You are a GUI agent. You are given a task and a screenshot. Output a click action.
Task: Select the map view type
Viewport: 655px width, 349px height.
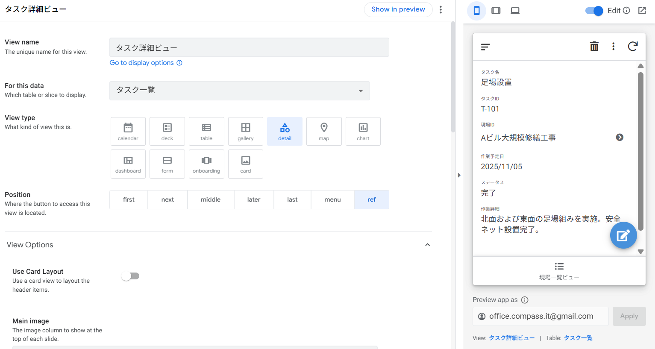324,131
